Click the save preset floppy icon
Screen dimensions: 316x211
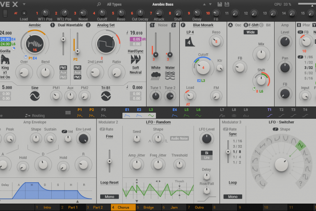click(x=220, y=4)
